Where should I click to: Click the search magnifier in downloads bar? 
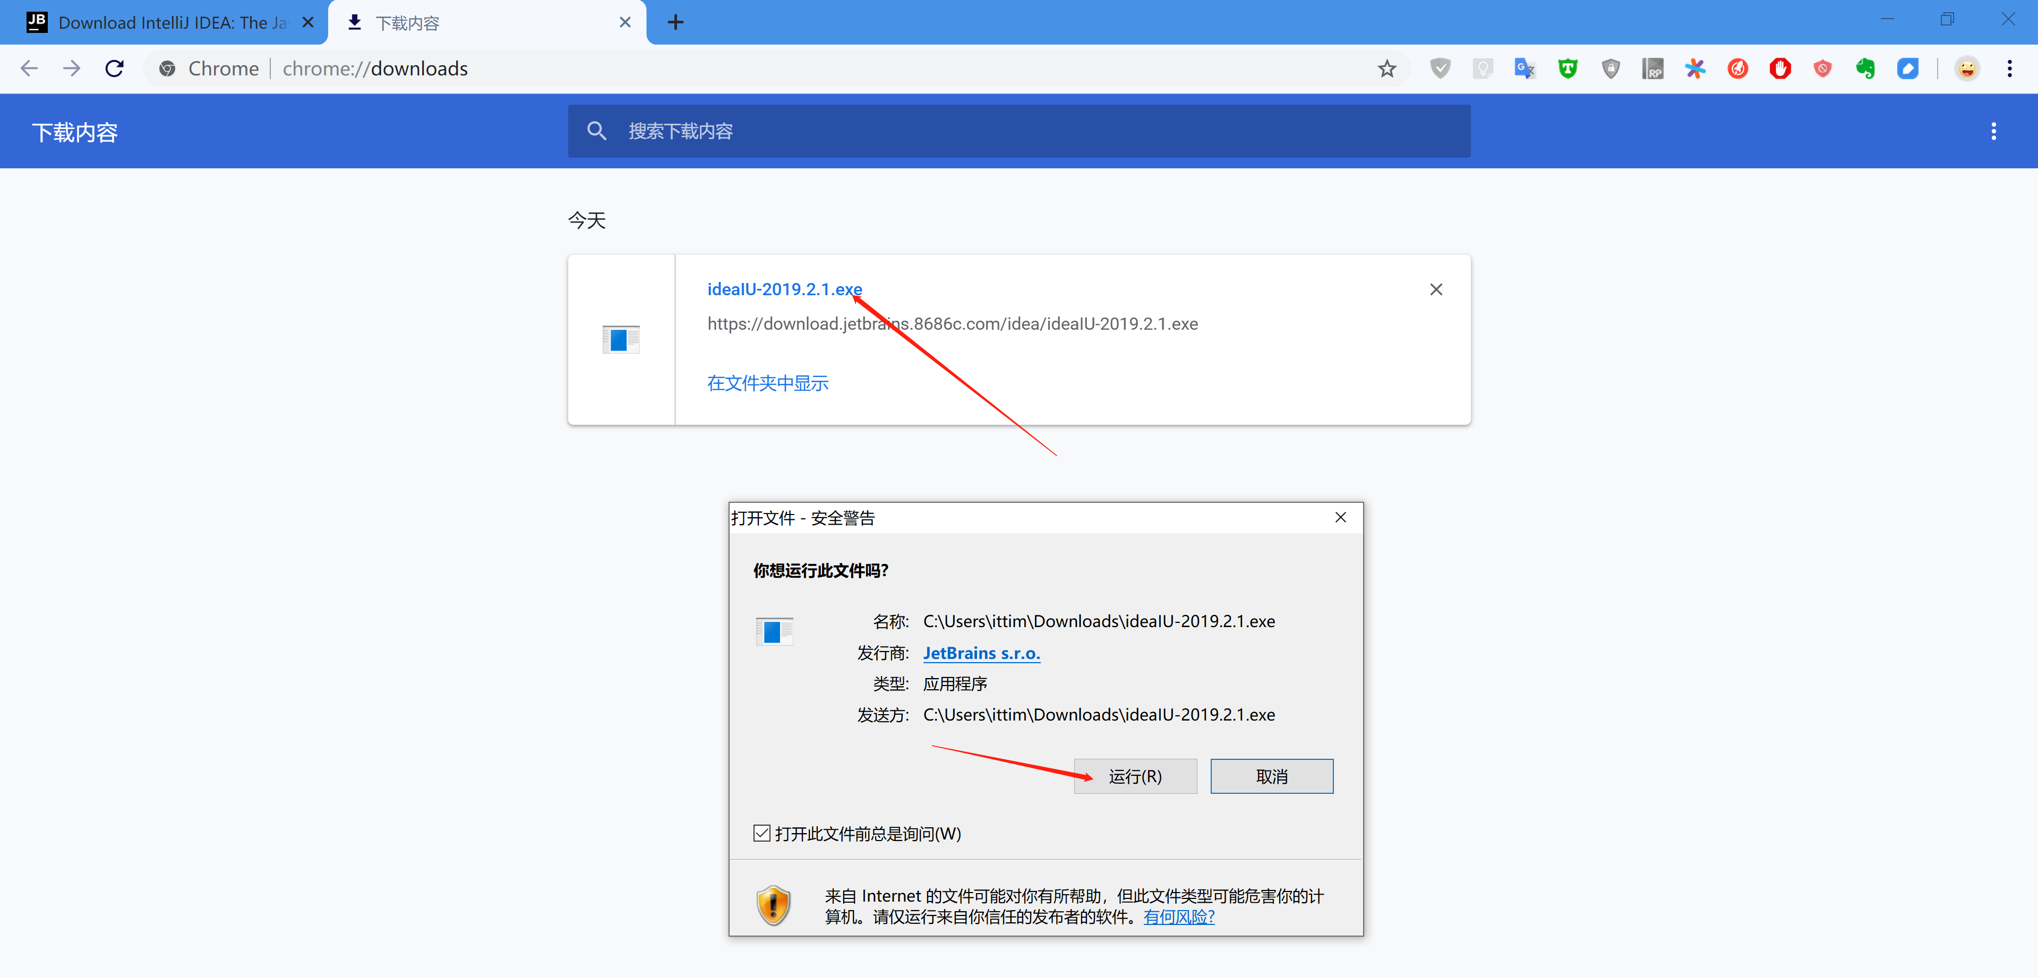596,131
